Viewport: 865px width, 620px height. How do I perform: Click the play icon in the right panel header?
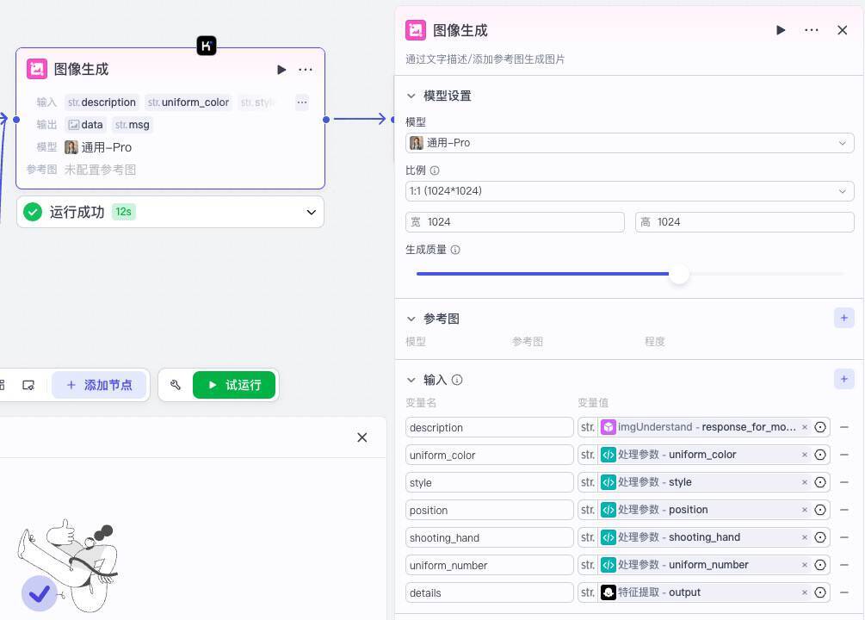coord(781,30)
